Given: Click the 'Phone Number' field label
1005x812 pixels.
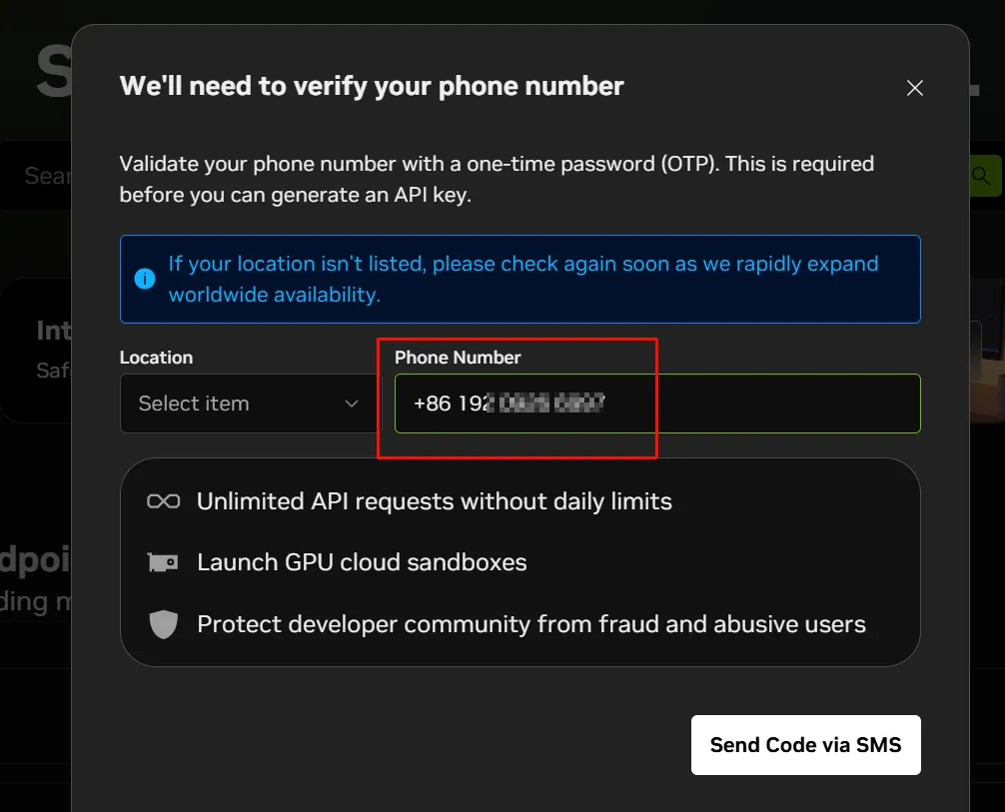Looking at the screenshot, I should pos(458,358).
